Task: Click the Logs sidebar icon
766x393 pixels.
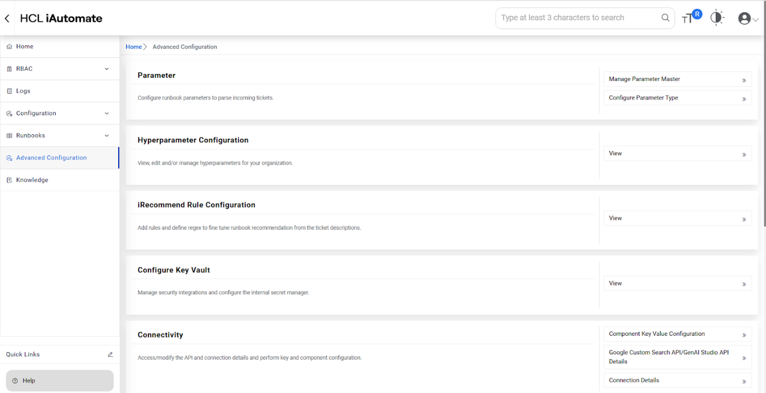Action: (9, 91)
